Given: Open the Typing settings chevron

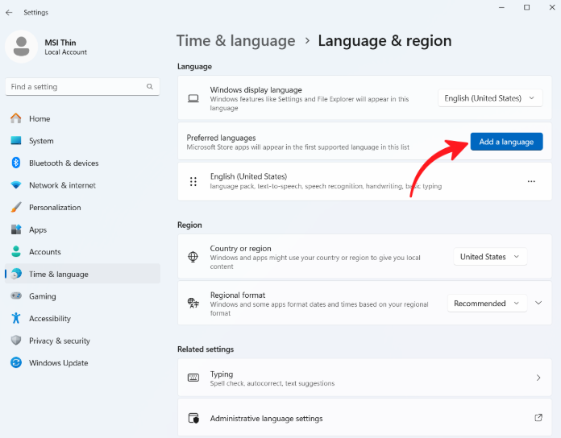Looking at the screenshot, I should [538, 378].
